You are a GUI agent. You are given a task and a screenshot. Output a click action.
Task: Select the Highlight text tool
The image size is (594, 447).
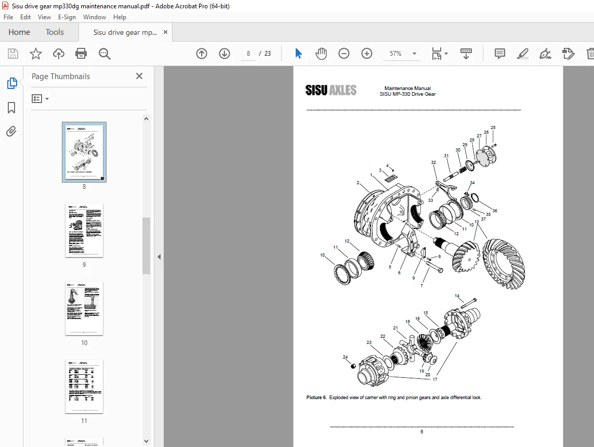coord(523,54)
